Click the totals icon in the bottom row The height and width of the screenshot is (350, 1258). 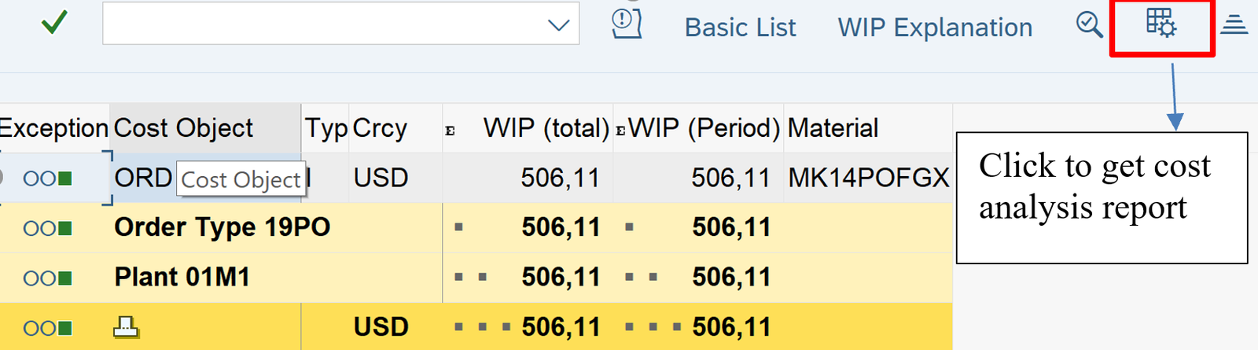[x=126, y=326]
